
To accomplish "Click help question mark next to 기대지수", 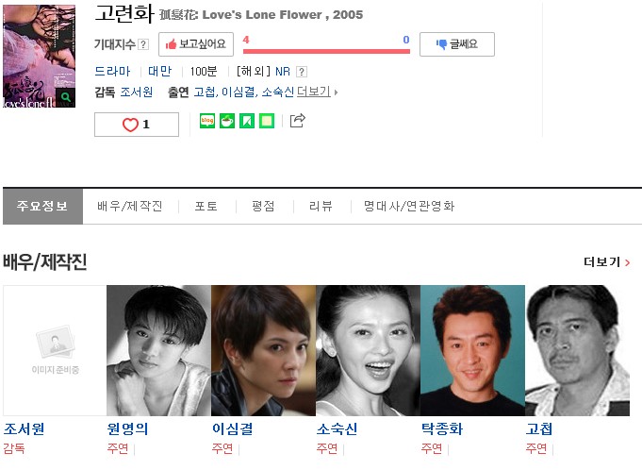I will click(143, 44).
